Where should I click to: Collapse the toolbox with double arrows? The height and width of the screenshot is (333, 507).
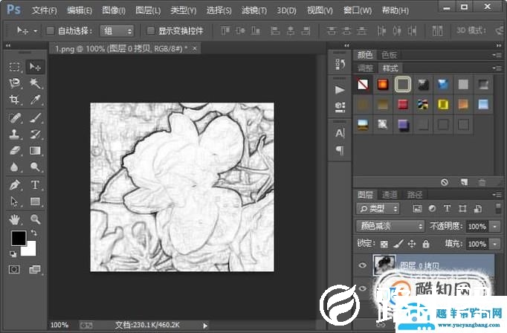[8, 45]
